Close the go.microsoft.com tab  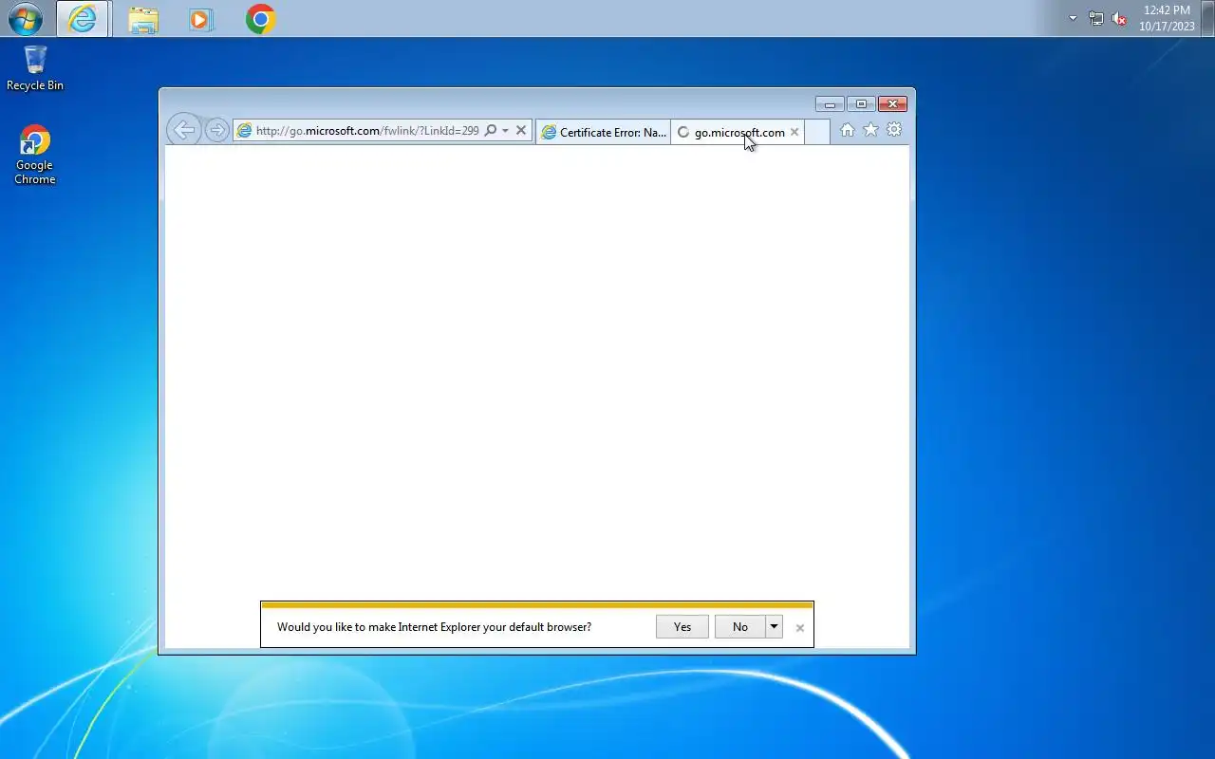tap(794, 132)
